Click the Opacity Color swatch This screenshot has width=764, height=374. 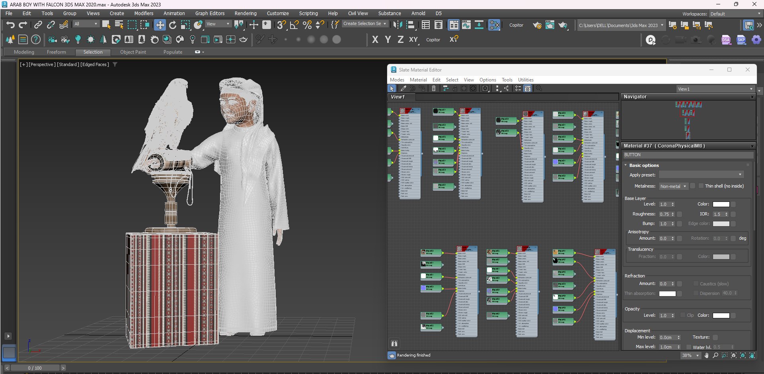click(721, 316)
